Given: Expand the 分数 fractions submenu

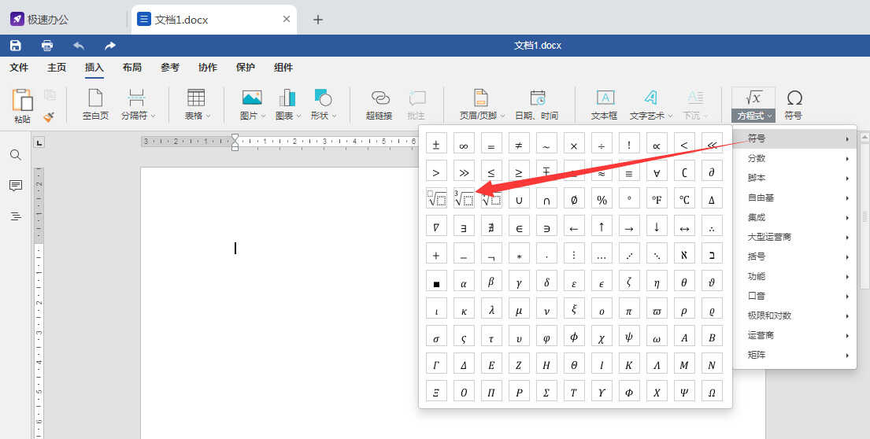Looking at the screenshot, I should click(x=794, y=159).
